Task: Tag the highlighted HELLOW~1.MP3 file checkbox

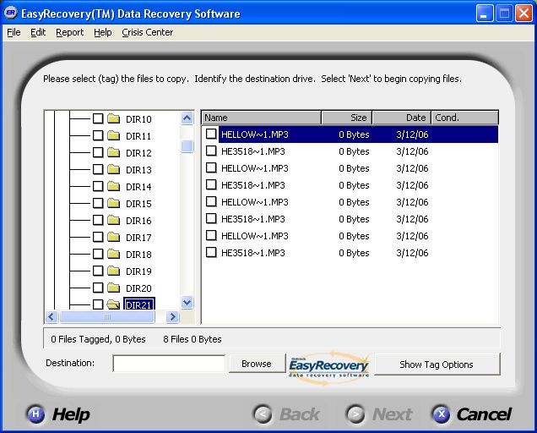Action: (x=211, y=134)
